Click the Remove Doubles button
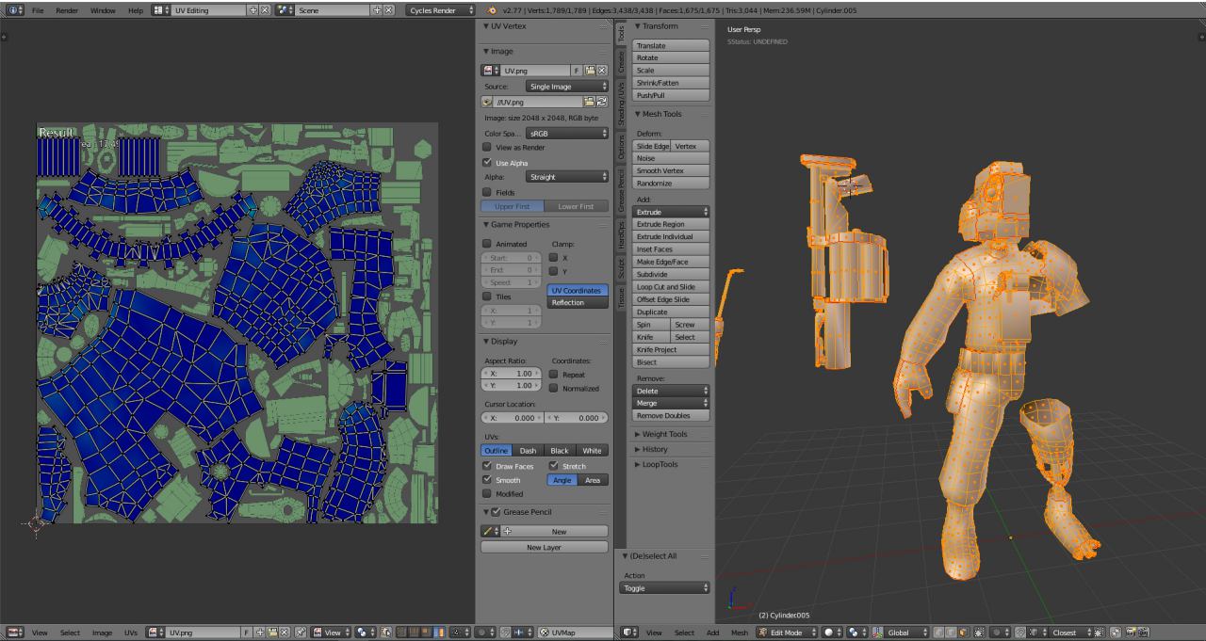This screenshot has width=1206, height=641. click(x=672, y=415)
